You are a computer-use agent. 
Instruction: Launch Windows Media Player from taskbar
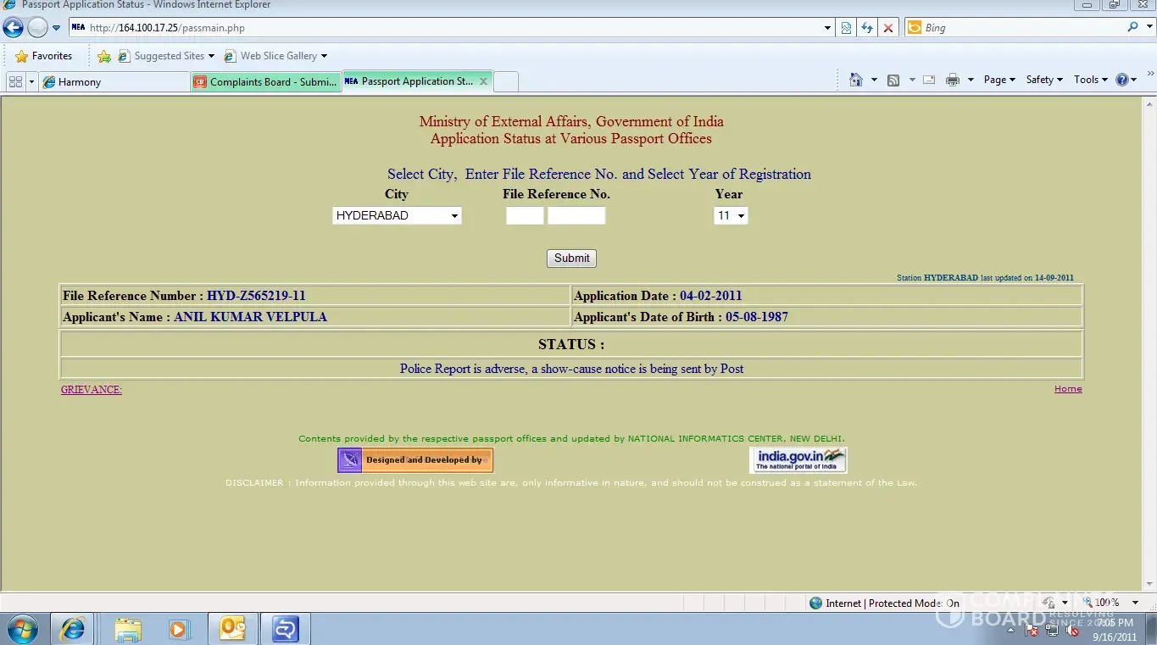coord(178,629)
